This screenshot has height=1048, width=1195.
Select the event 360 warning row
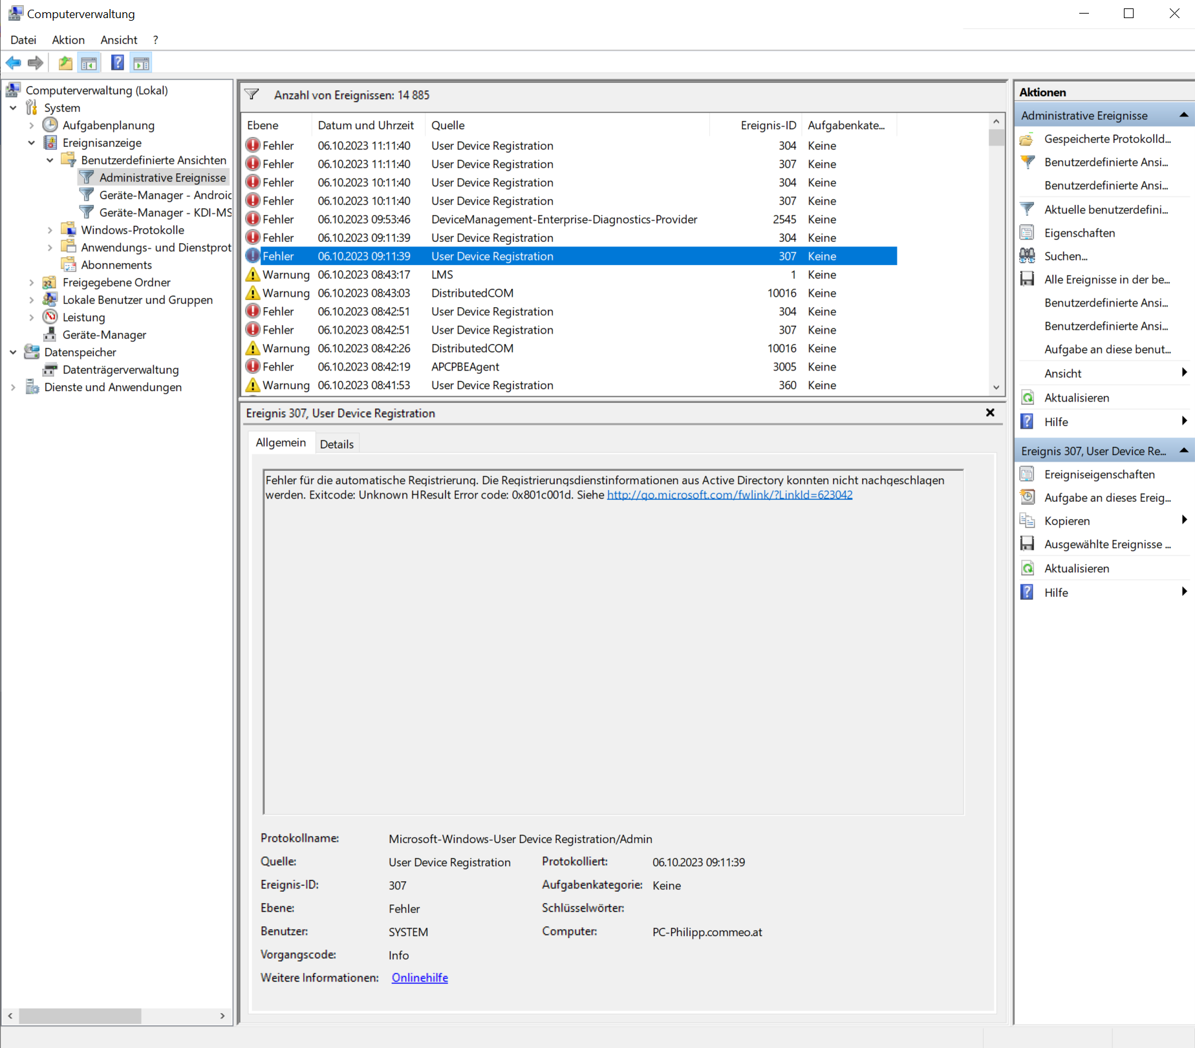[x=570, y=385]
